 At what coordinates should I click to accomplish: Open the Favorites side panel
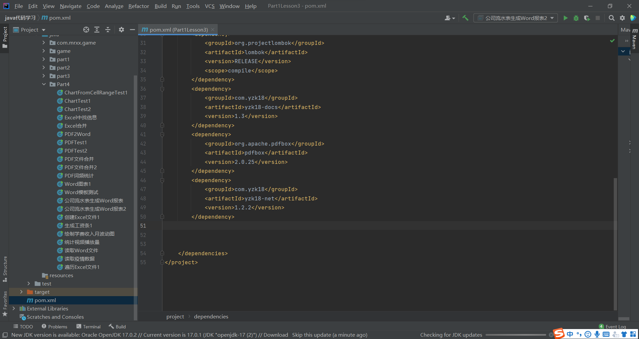[5, 304]
